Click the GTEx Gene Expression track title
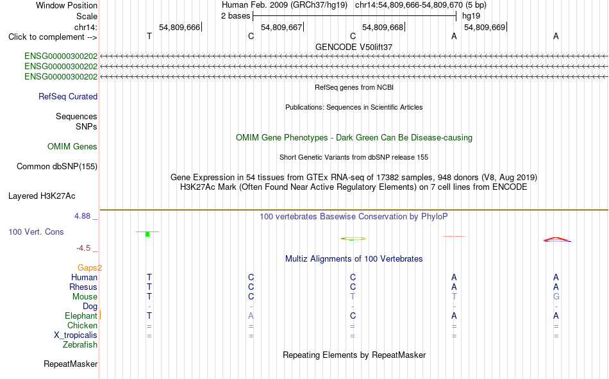The image size is (609, 379). (354, 178)
